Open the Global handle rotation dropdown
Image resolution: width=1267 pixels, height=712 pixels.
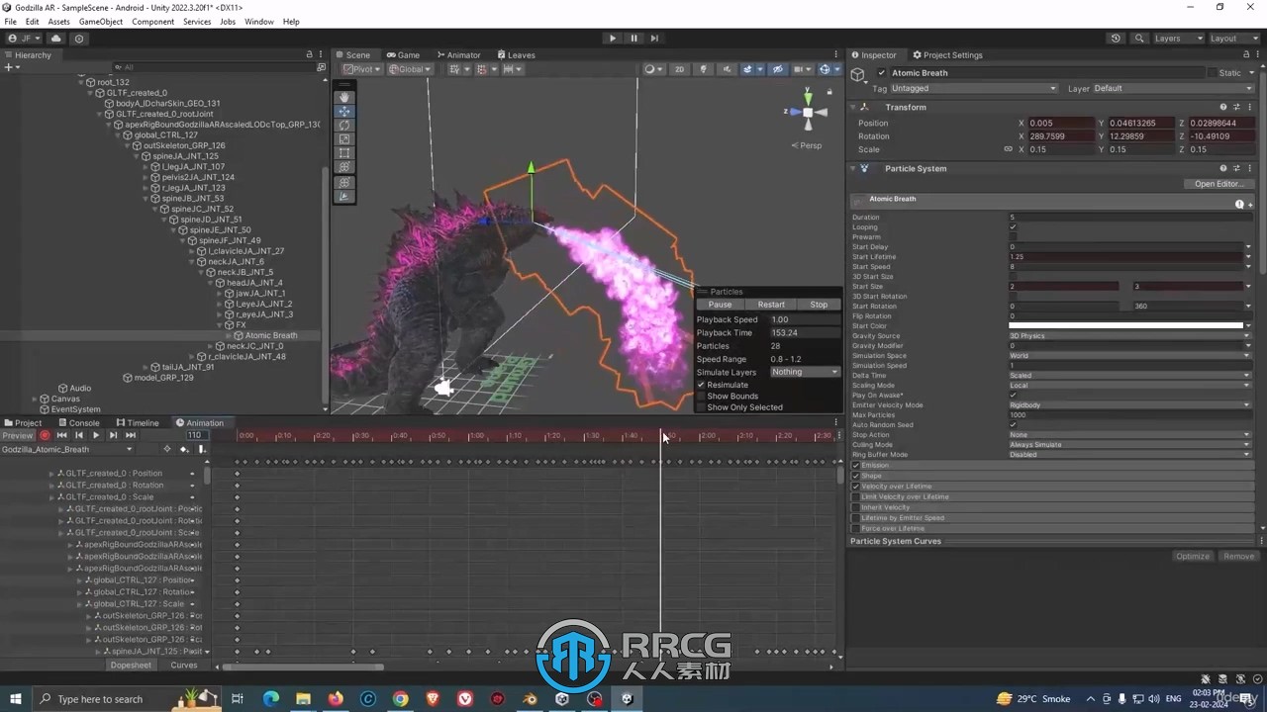tap(410, 69)
